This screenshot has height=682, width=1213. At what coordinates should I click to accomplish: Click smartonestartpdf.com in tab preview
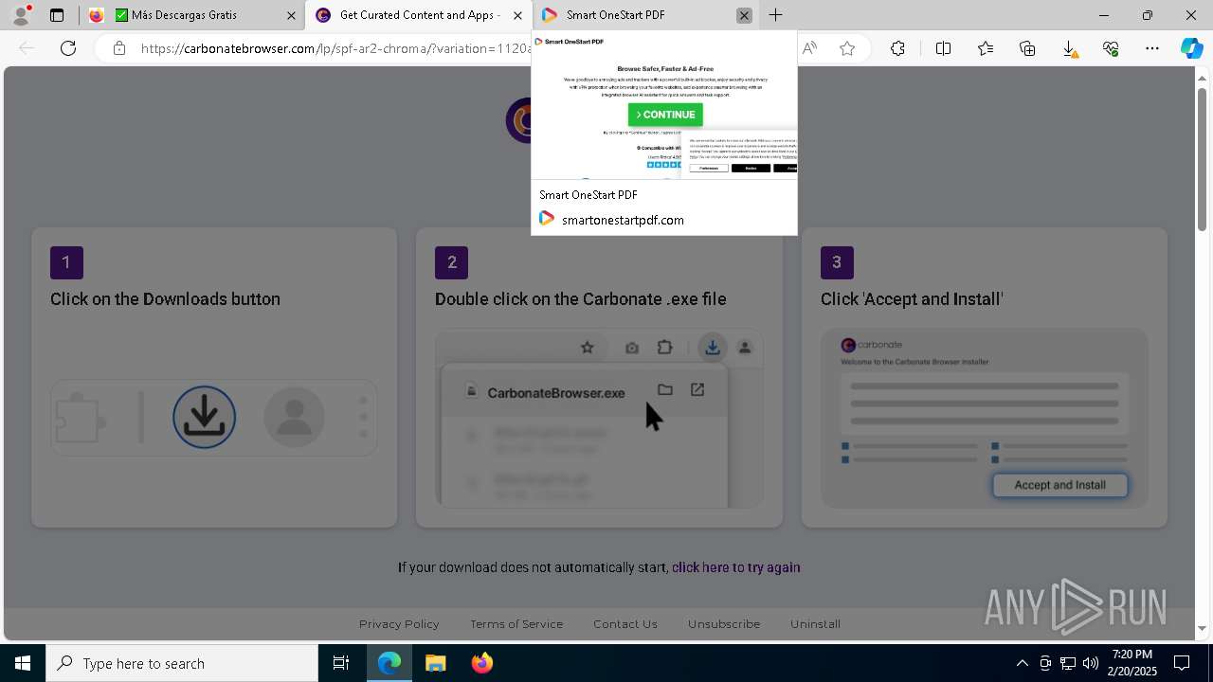[x=623, y=220]
